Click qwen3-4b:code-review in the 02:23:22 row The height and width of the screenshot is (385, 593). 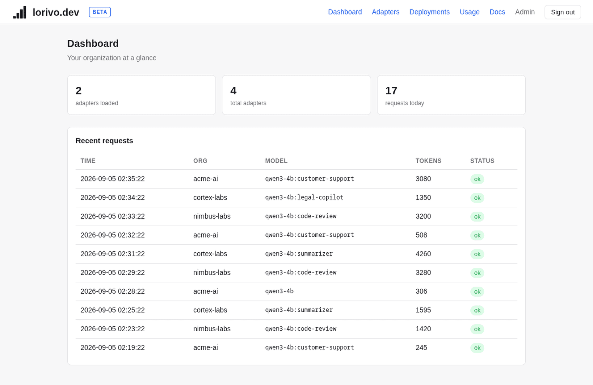pyautogui.click(x=301, y=329)
